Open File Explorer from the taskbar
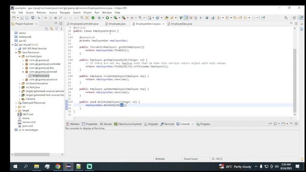This screenshot has width=306, height=172. [36, 166]
